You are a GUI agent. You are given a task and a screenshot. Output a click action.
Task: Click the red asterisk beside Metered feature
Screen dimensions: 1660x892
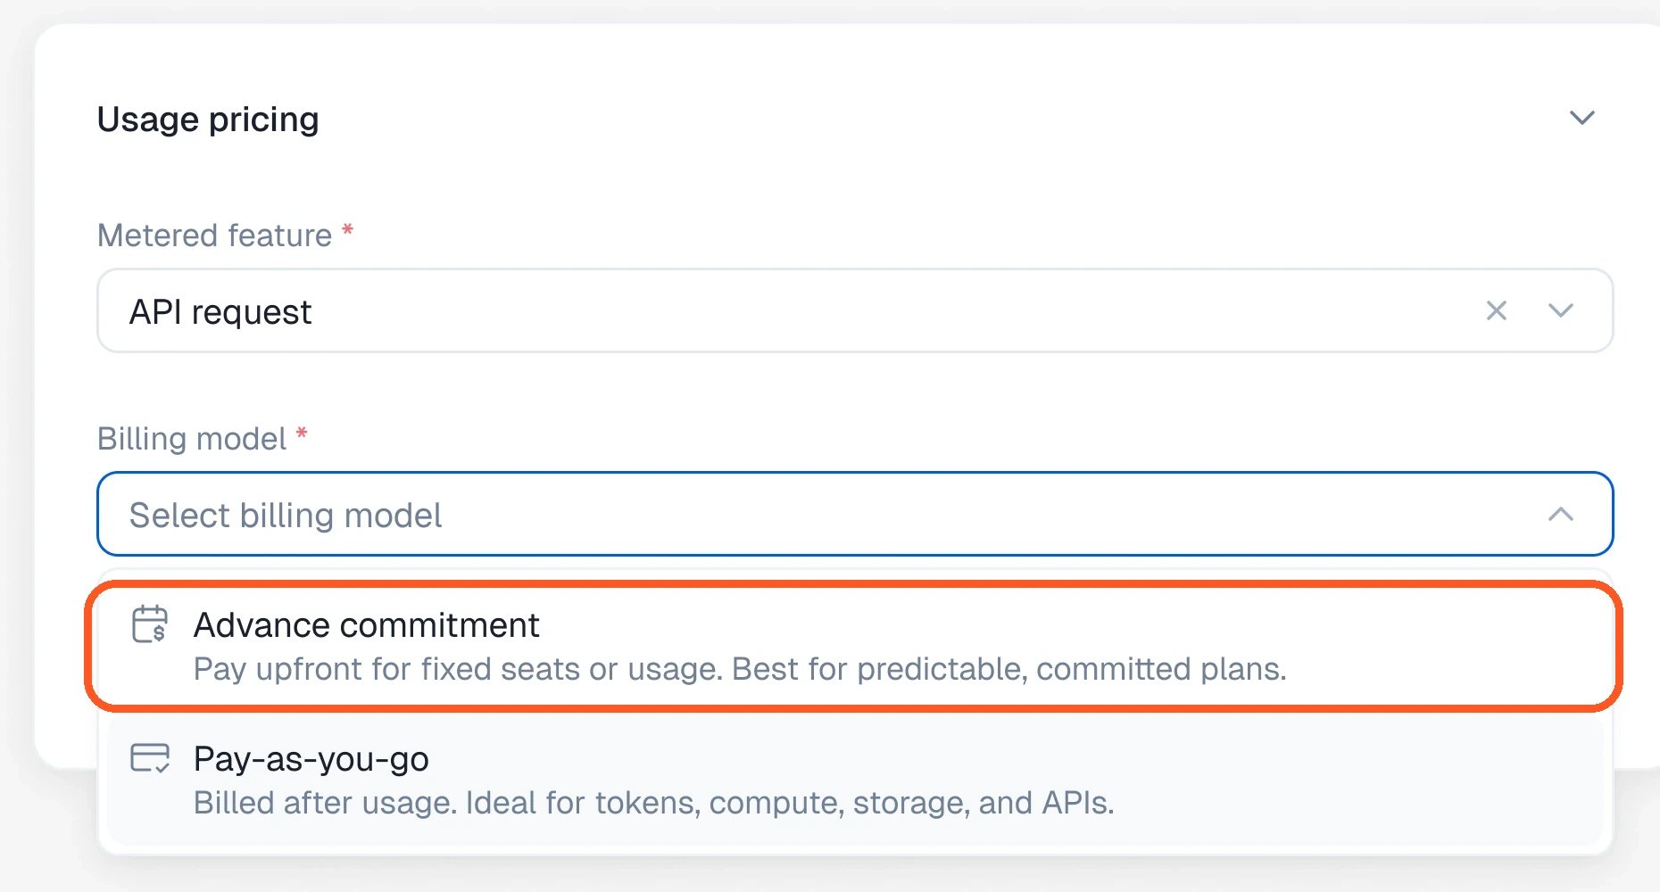point(348,231)
